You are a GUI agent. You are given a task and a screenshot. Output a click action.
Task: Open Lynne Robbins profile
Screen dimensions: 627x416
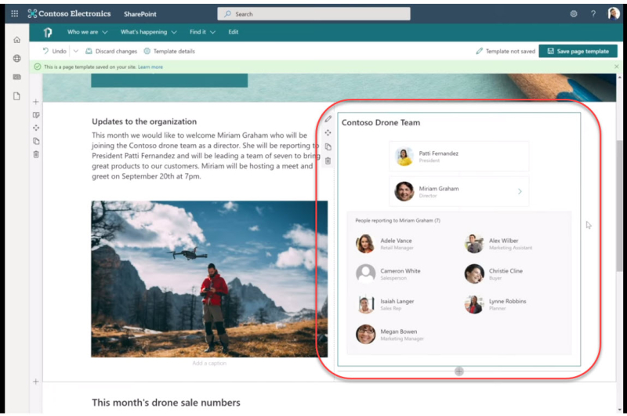[495, 304]
